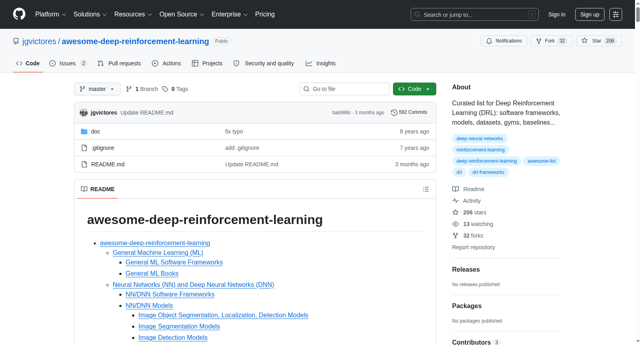Click the commit history clock icon
Image resolution: width=641 pixels, height=345 pixels.
(x=394, y=113)
